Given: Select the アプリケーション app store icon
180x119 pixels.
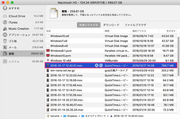Looking at the screenshot, I should (5, 35).
